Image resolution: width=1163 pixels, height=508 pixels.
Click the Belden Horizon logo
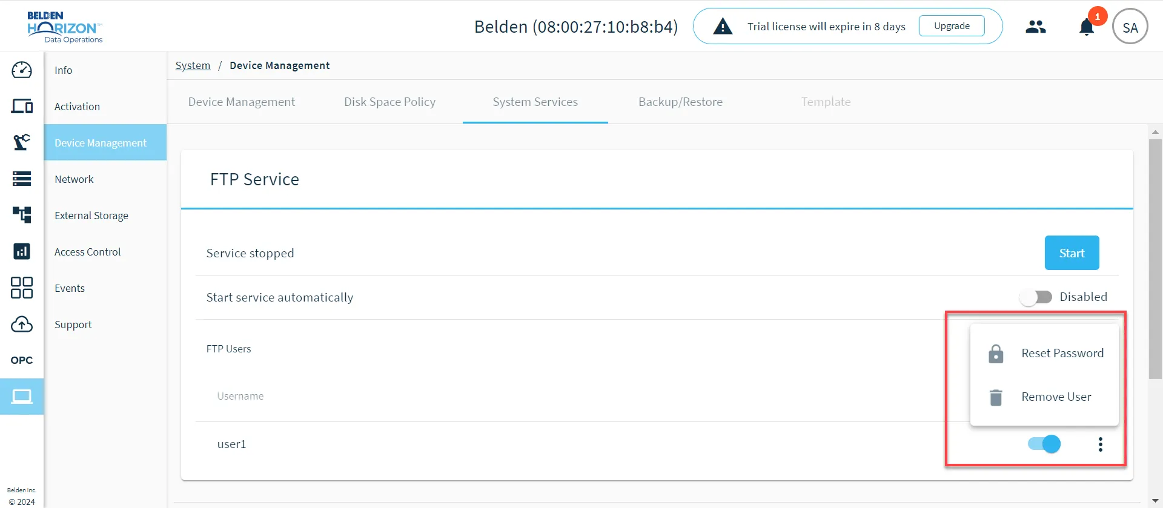pos(65,27)
